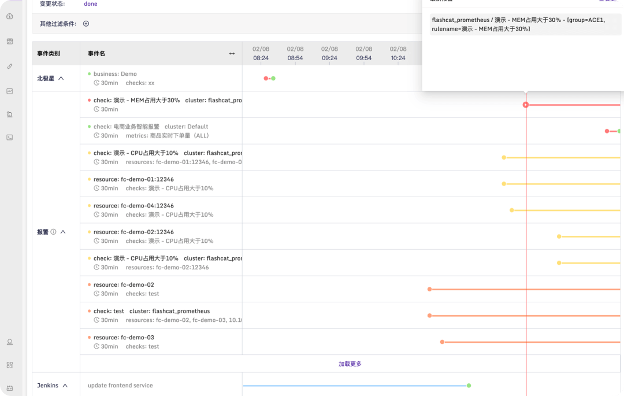The height and width of the screenshot is (396, 624).
Task: Select check: 电商业务智能报警 event
Action: (161, 131)
